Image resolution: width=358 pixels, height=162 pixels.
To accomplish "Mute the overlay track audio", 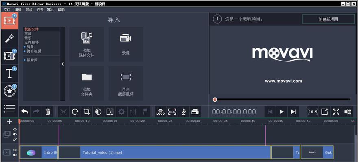I will coord(15,134).
